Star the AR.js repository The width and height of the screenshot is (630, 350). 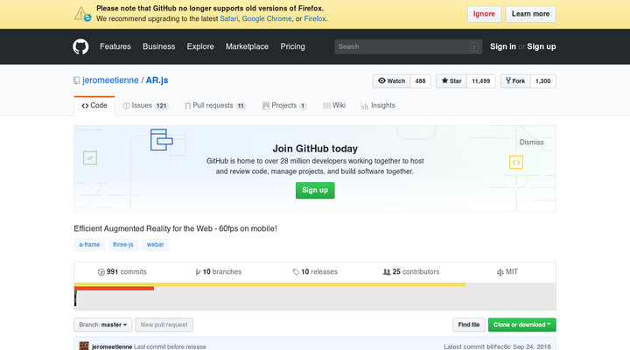[x=451, y=81]
